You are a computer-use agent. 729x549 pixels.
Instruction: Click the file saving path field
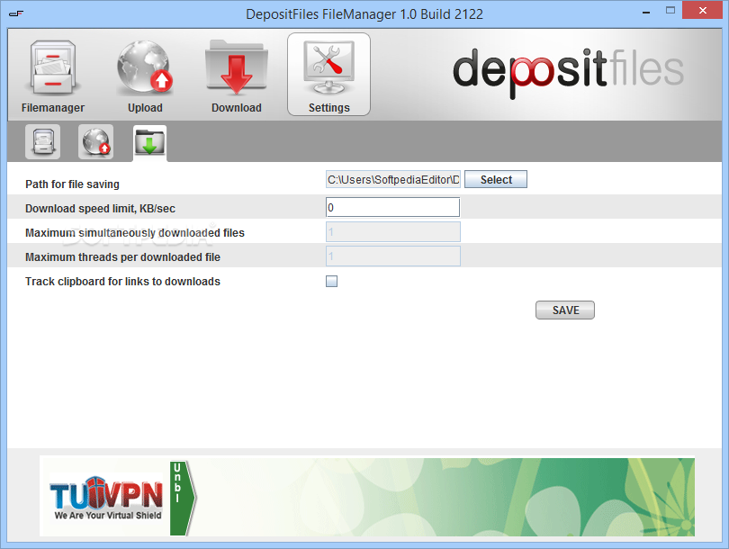tap(393, 179)
